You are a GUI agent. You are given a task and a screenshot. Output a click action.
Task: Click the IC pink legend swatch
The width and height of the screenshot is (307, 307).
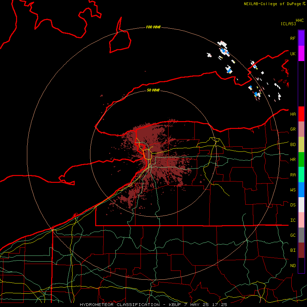(x=301, y=220)
